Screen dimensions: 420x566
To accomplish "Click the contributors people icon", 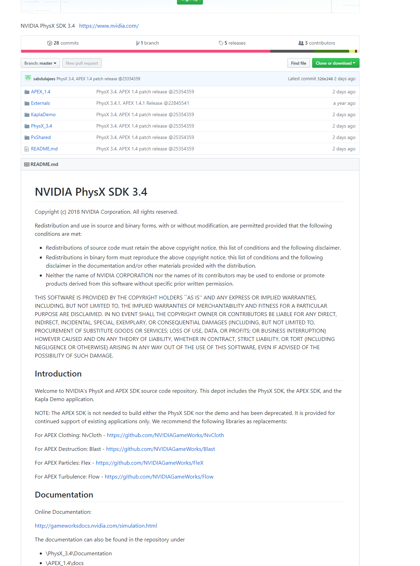I will click(x=301, y=43).
